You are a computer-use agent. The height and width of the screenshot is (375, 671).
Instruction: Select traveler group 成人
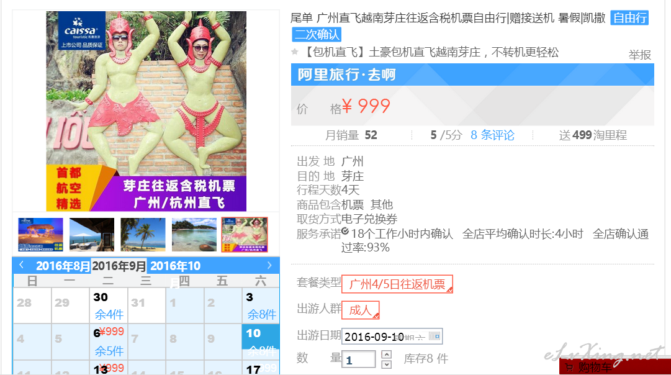360,310
